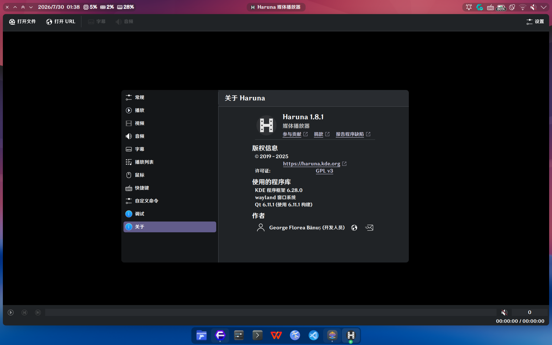Open the 字幕 subtitles settings page in sidebar
This screenshot has height=345, width=552.
coord(170,149)
